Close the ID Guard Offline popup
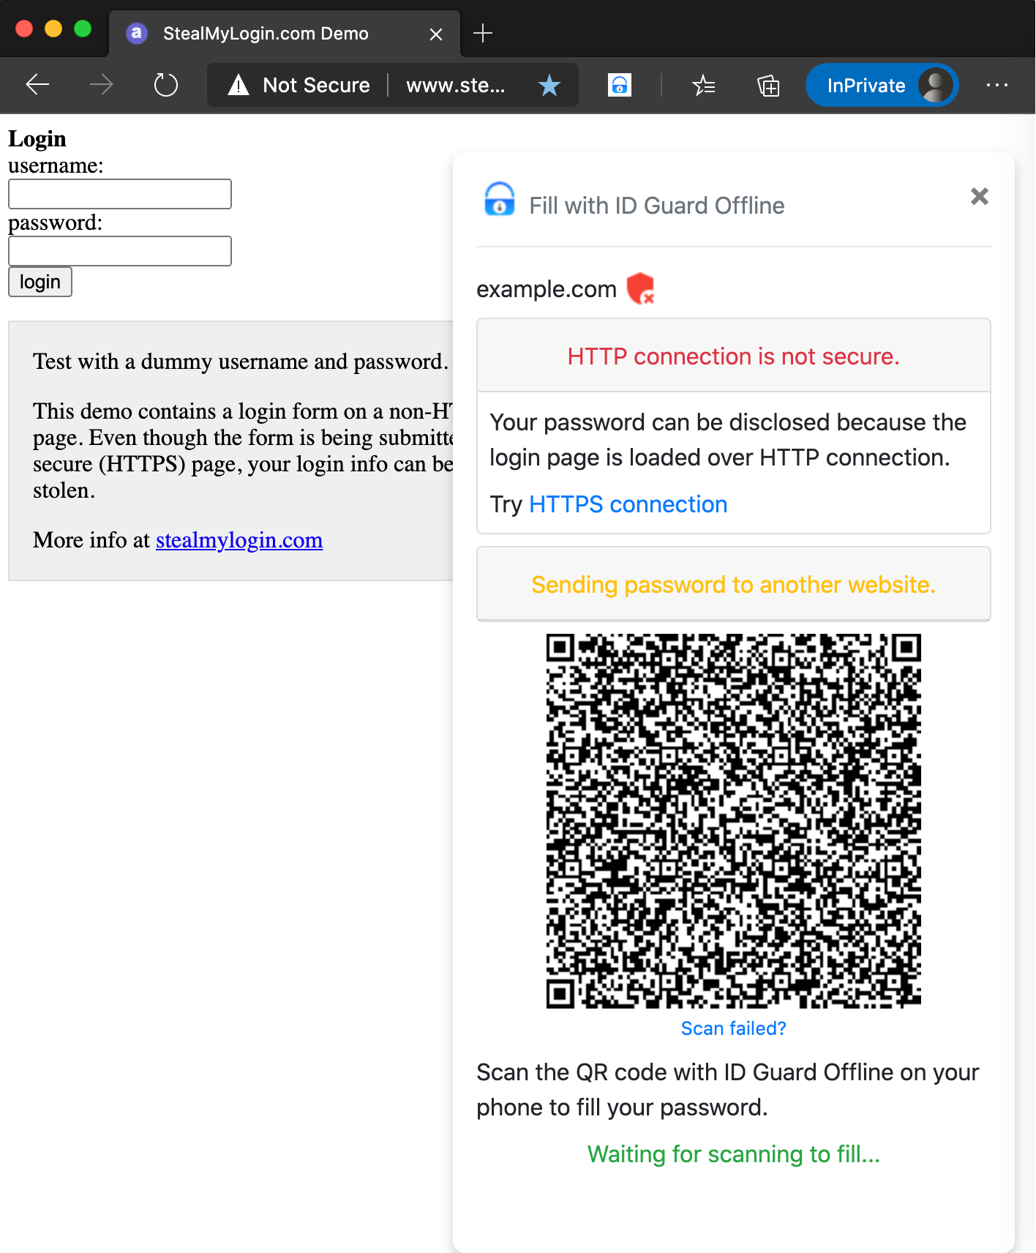 pyautogui.click(x=979, y=196)
